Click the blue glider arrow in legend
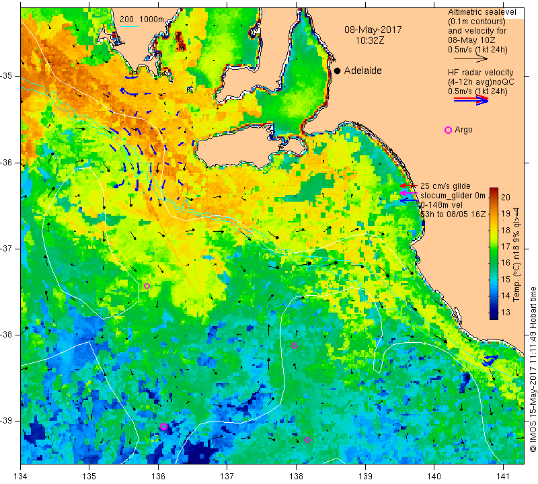The height and width of the screenshot is (484, 538). coord(408,201)
